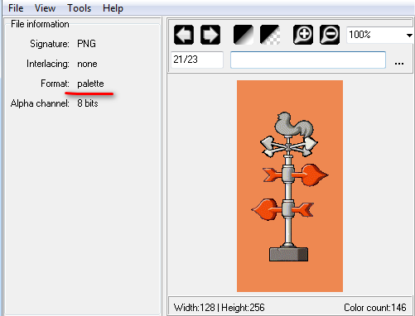Zoom in with the plus magnifier
Image resolution: width=415 pixels, height=316 pixels.
303,35
